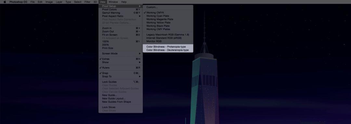Open the Filter menu

click(87, 2)
